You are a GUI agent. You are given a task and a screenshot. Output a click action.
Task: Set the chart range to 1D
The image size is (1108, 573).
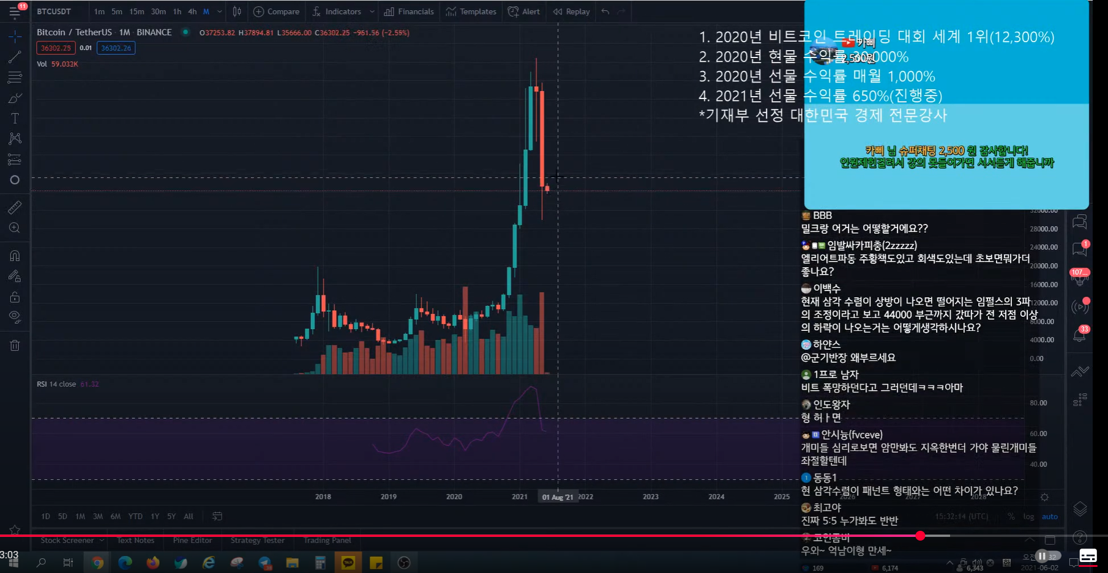point(45,516)
